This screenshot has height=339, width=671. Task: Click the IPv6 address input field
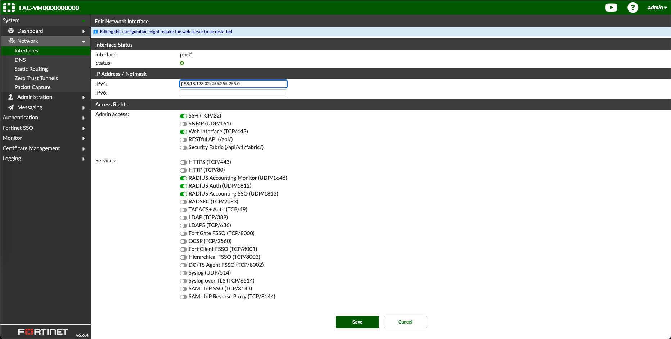pos(233,93)
